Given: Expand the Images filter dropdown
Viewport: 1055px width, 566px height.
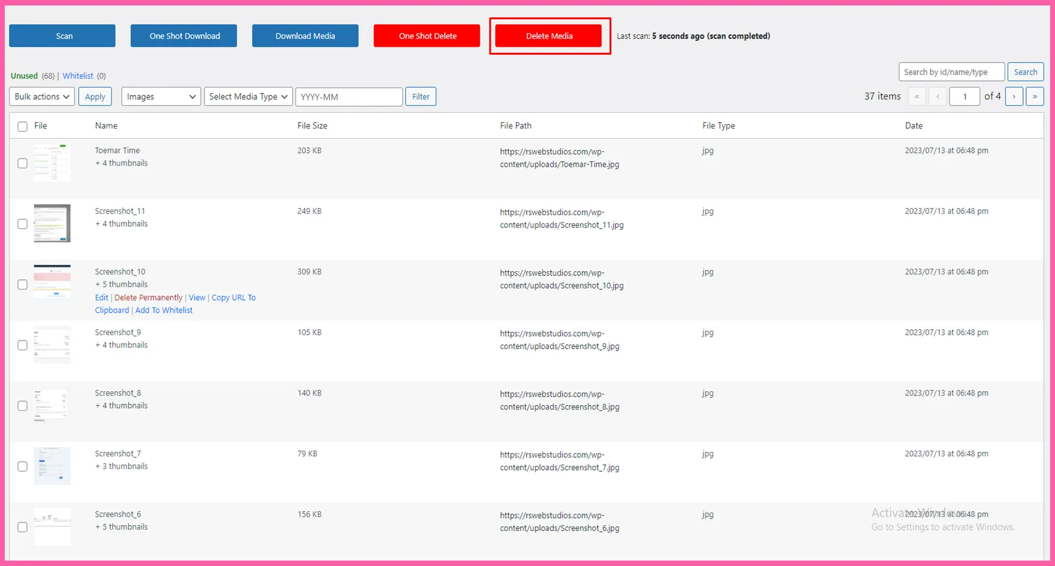Looking at the screenshot, I should (161, 97).
